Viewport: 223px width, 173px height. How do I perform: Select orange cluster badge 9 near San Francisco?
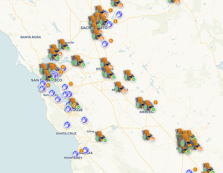[x=48, y=85]
